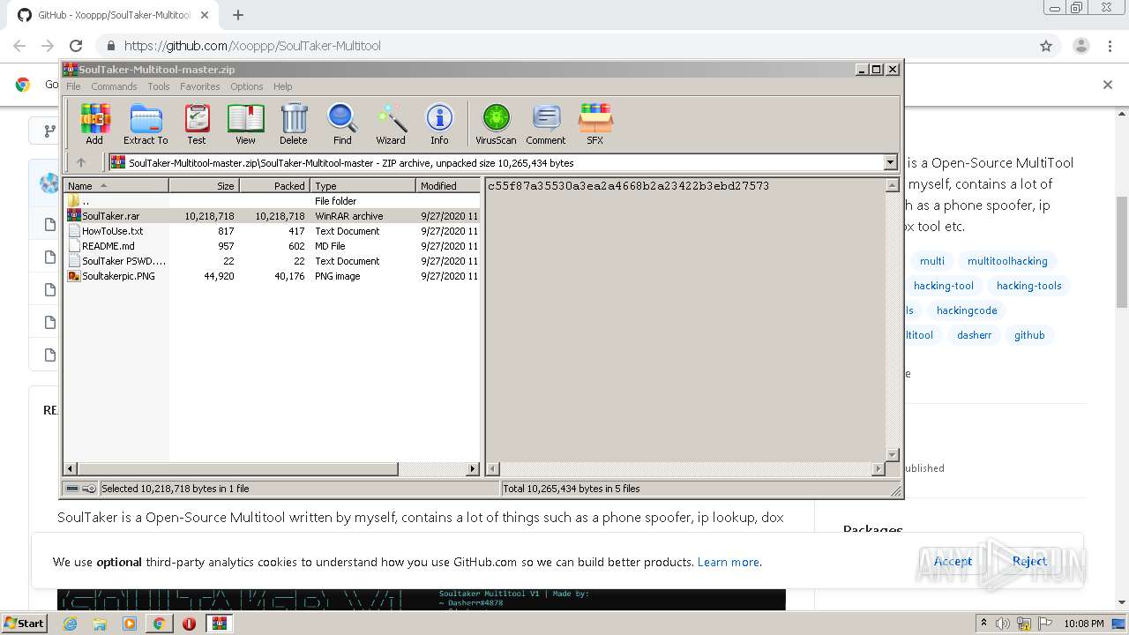Sort files by the Type column
This screenshot has height=635, width=1129.
363,186
